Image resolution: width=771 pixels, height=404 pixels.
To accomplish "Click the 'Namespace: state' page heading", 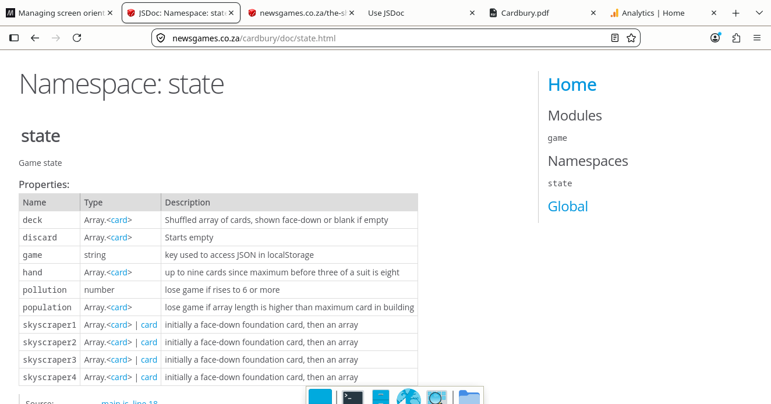I will (x=122, y=83).
